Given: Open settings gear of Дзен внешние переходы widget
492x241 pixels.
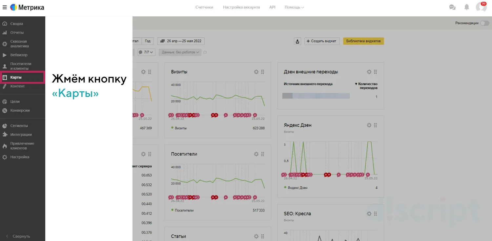Looking at the screenshot, I should point(369,72).
